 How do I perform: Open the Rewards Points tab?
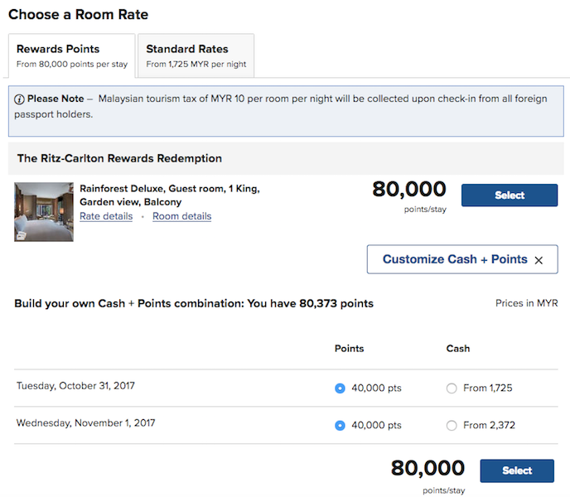[70, 55]
